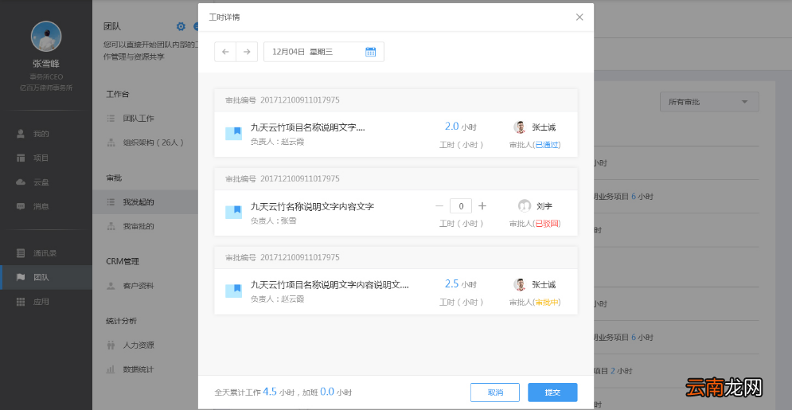Click list icon beside 团队工作
This screenshot has height=410, width=792.
(x=111, y=119)
